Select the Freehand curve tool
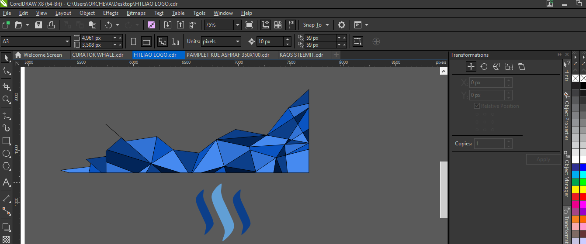 [6, 116]
